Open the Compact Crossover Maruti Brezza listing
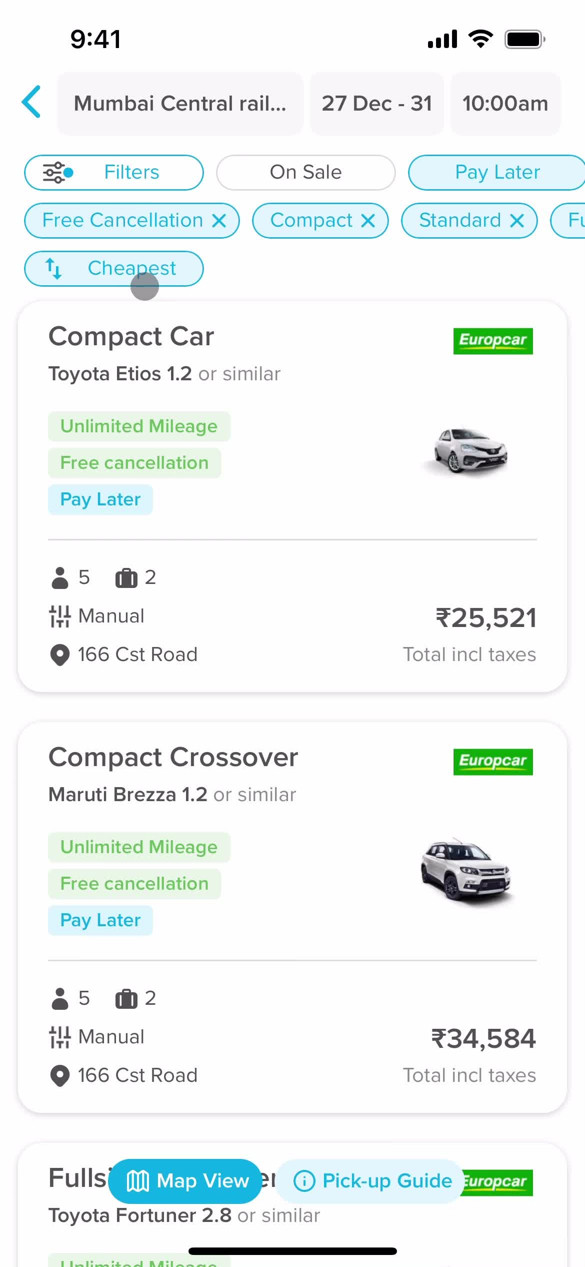This screenshot has height=1267, width=585. pos(292,917)
